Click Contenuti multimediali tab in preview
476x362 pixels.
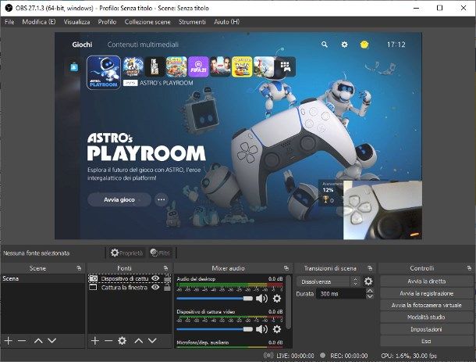point(143,45)
